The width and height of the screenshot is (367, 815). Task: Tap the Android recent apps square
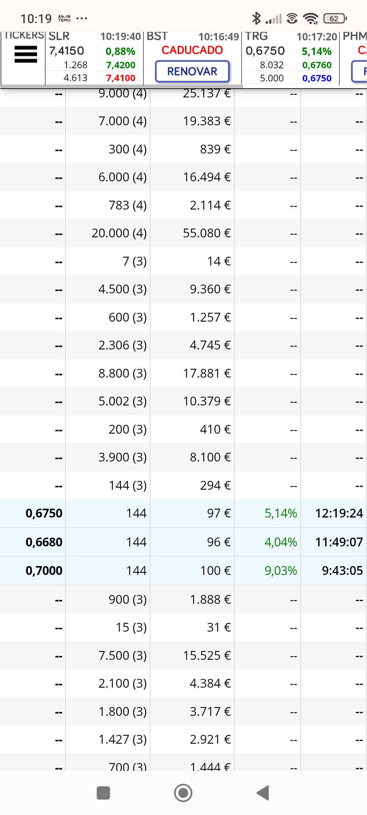(x=103, y=793)
